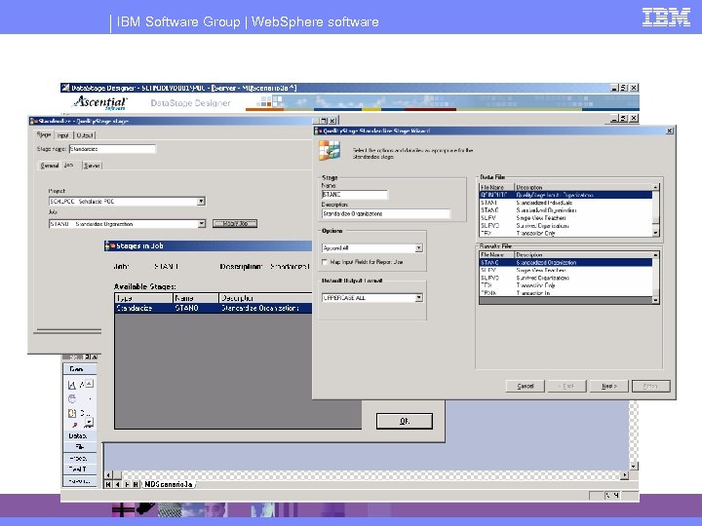Expand the General palette group
The width and height of the screenshot is (702, 526).
click(x=80, y=369)
